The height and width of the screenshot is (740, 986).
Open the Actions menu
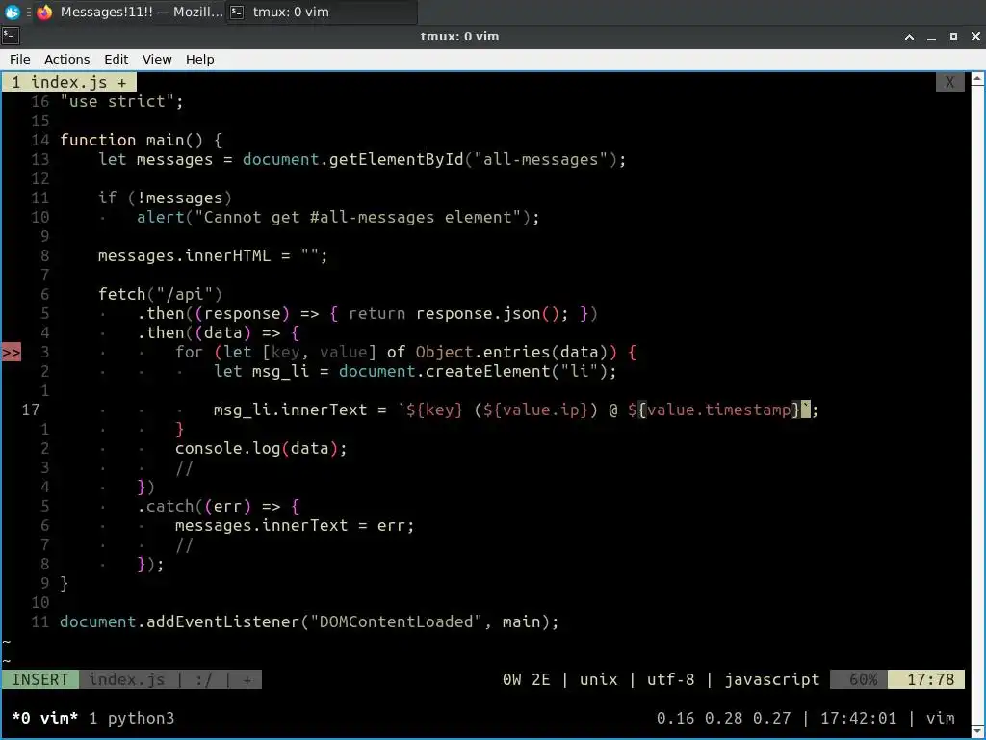tap(66, 59)
